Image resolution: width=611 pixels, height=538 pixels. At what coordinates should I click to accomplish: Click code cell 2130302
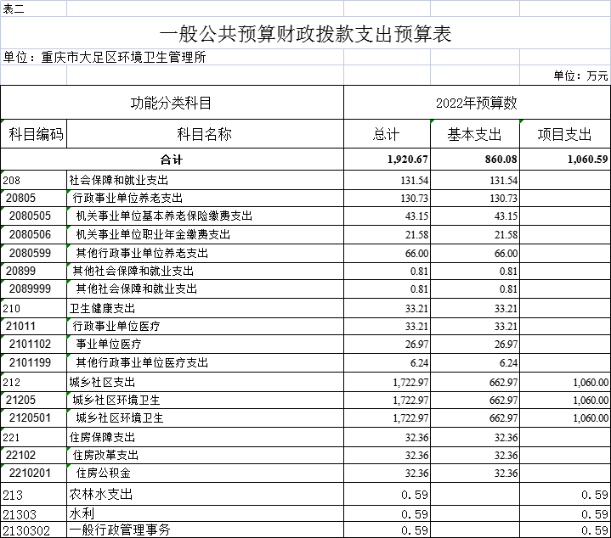pos(33,530)
